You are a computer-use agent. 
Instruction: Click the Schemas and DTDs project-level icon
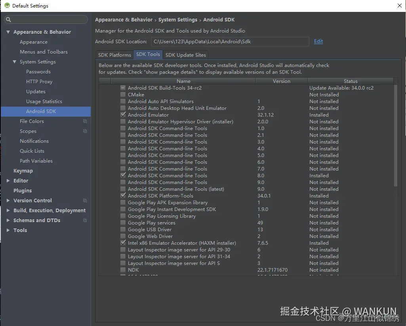tap(85, 220)
